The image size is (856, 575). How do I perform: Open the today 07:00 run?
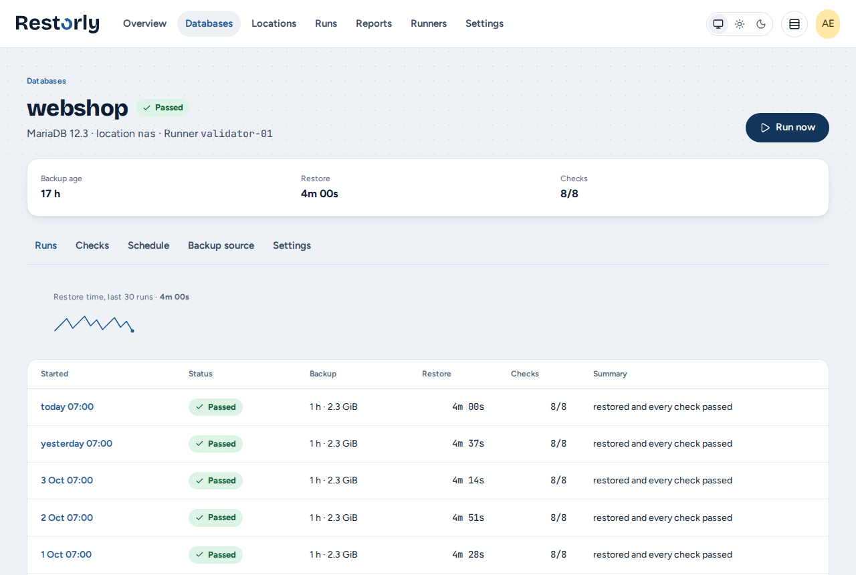point(67,407)
